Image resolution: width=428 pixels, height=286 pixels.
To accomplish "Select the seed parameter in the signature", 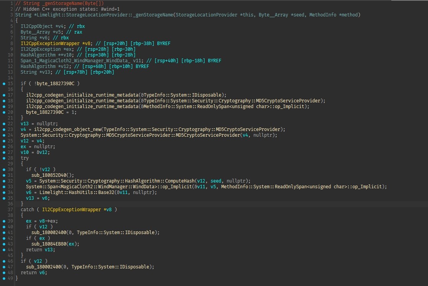I will click(x=299, y=15).
